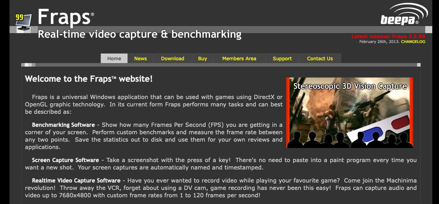The height and width of the screenshot is (204, 439).
Task: Click the Latest release Fraps 3.5.99 text
Action: click(x=388, y=36)
